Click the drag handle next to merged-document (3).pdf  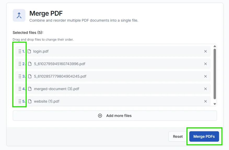[20, 89]
